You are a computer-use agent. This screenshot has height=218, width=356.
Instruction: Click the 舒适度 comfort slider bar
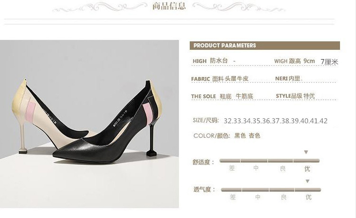(x=270, y=161)
